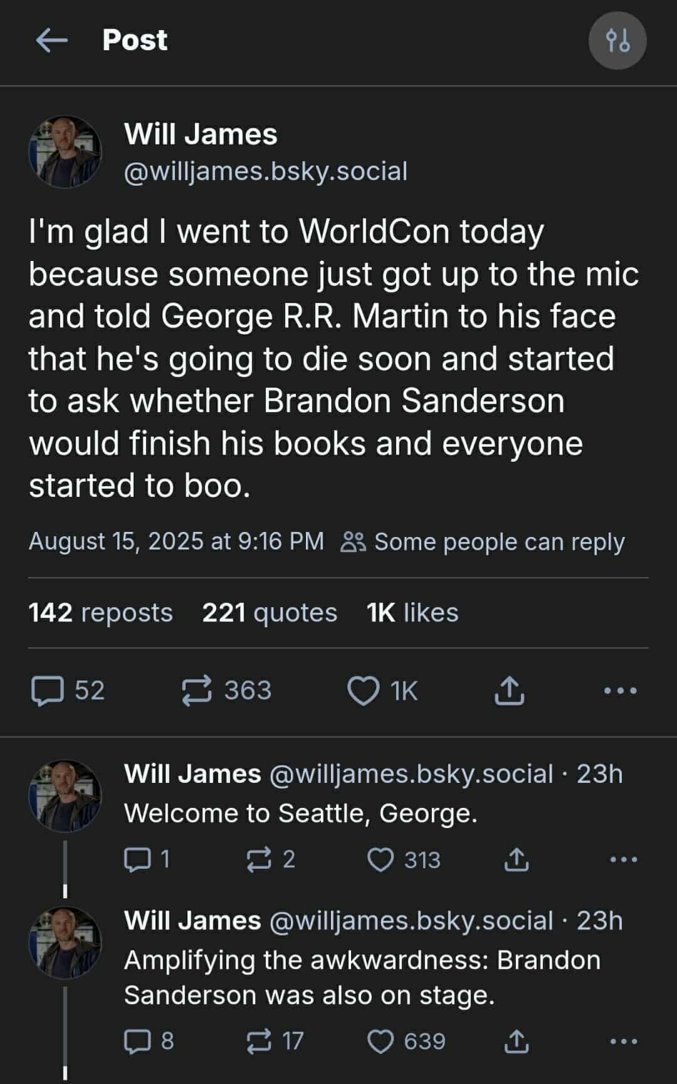The image size is (677, 1084).
Task: Open 'Some people can reply' settings
Action: 483,542
